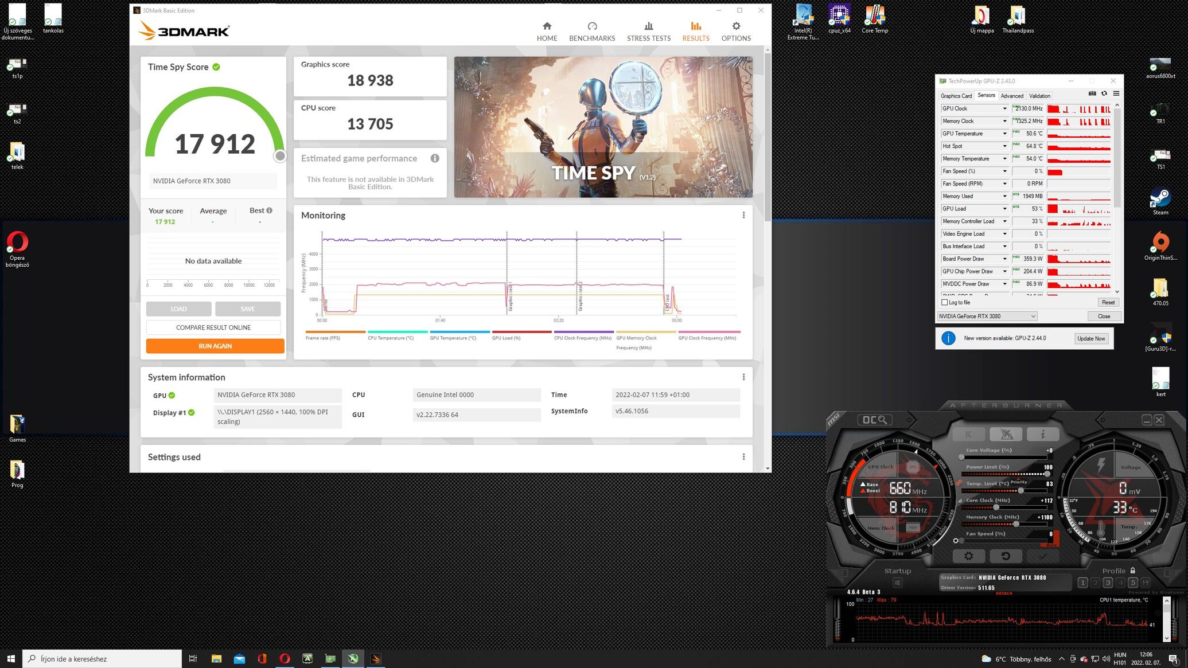Switch to GPU-Z Advanced tab
The image size is (1188, 668).
(x=1012, y=96)
